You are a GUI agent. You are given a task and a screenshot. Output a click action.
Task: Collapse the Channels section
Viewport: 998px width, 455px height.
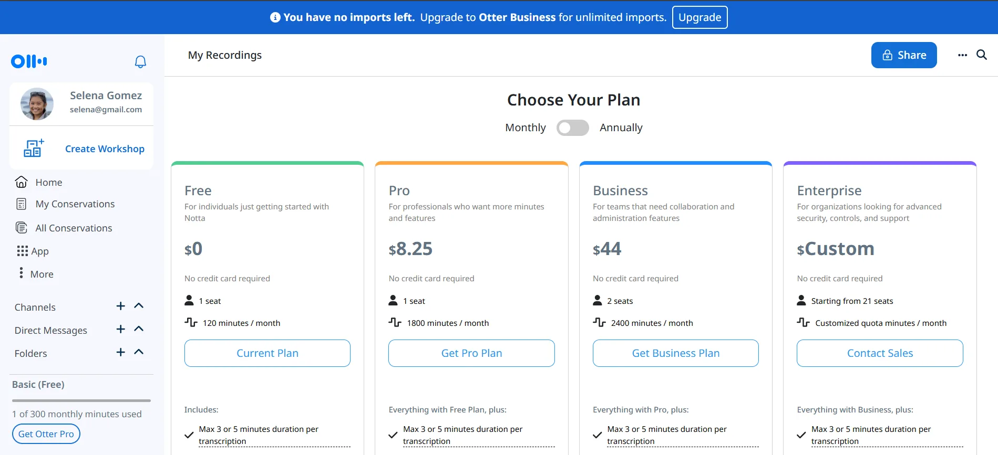(139, 306)
